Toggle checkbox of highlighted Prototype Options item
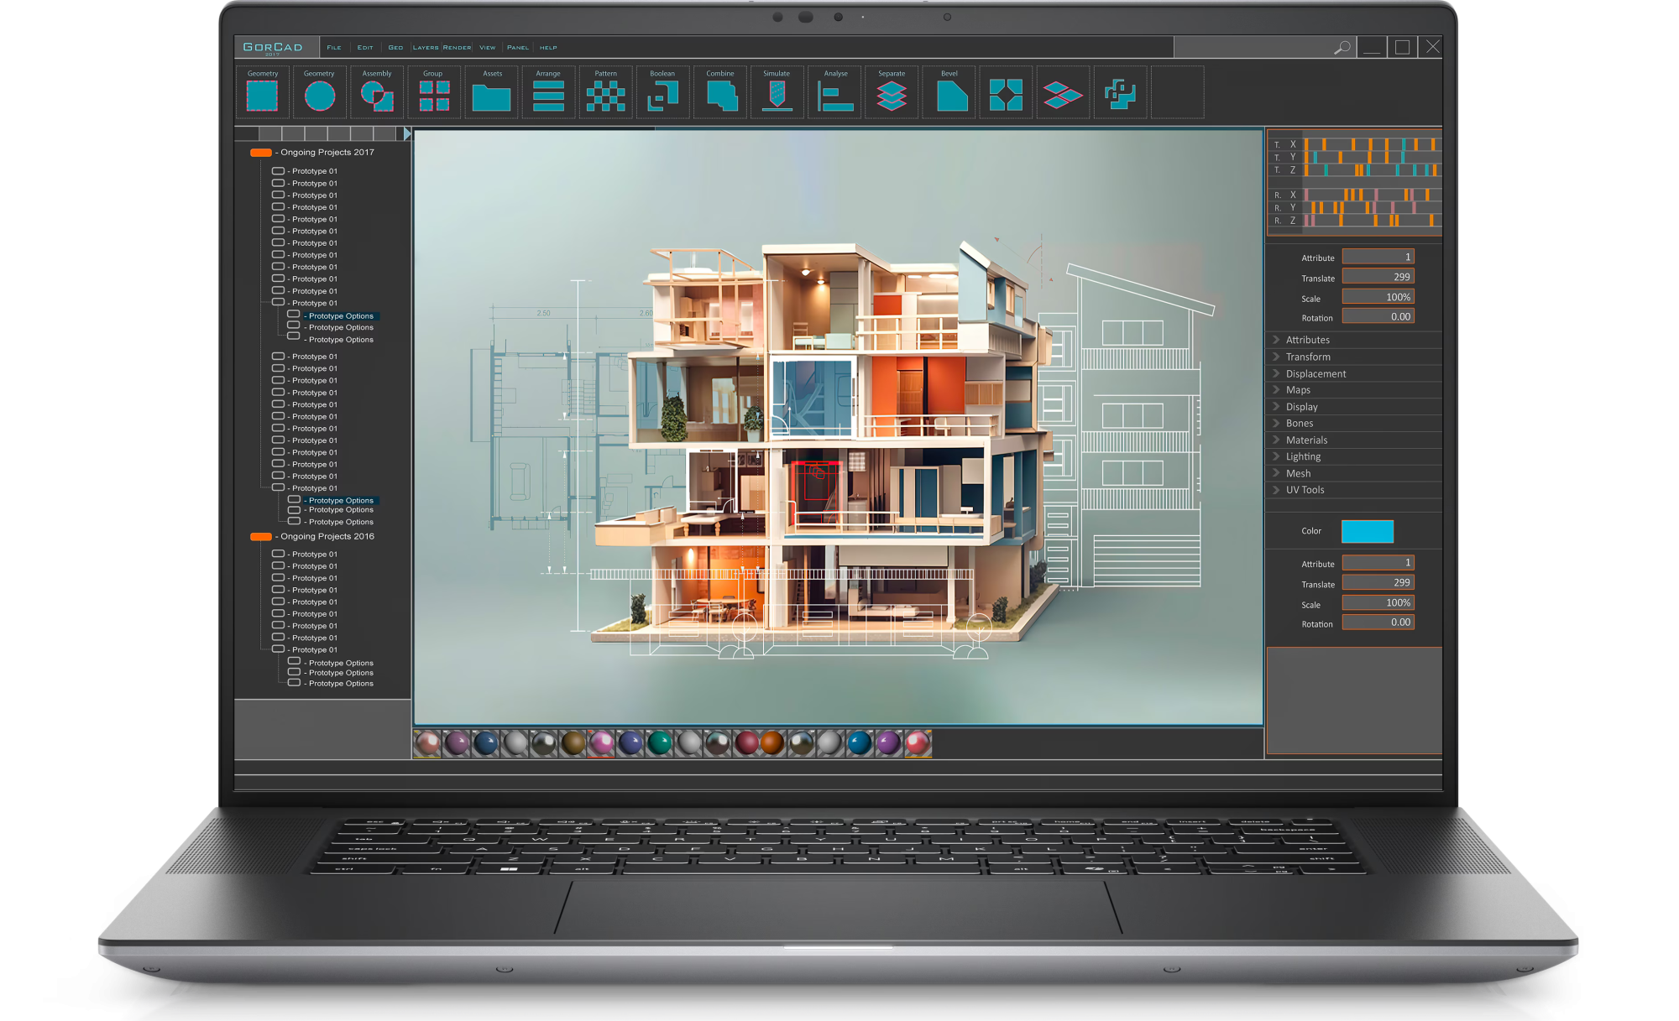Image resolution: width=1679 pixels, height=1021 pixels. pyautogui.click(x=294, y=315)
